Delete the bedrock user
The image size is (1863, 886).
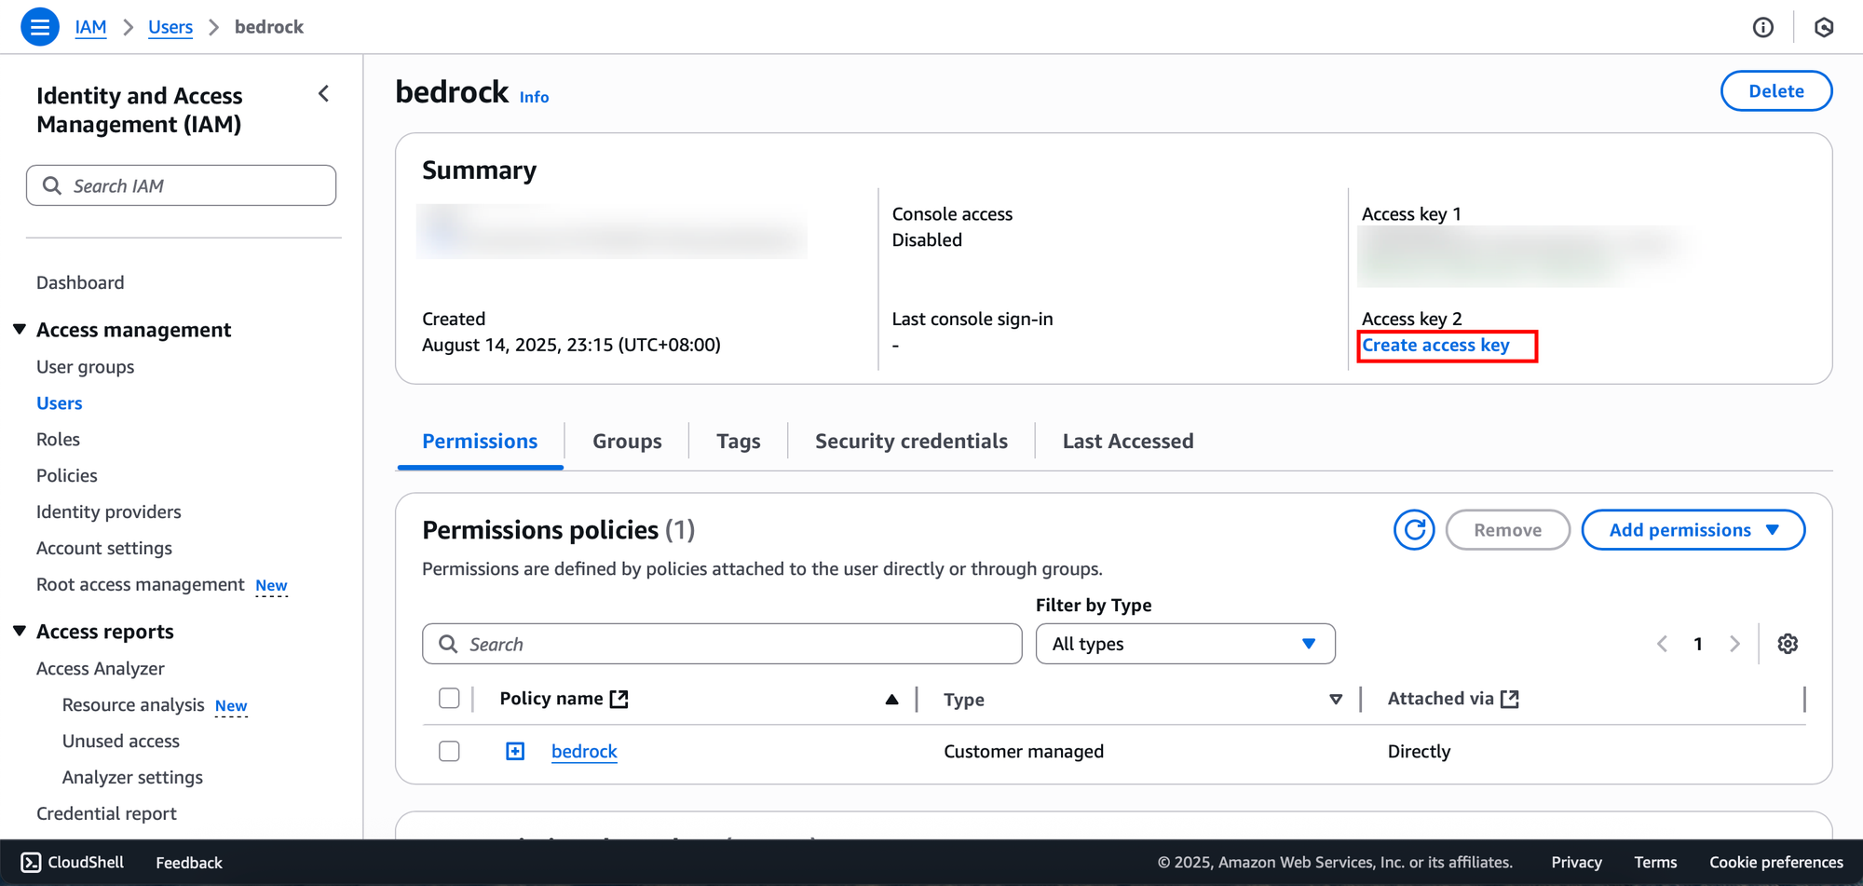tap(1775, 91)
